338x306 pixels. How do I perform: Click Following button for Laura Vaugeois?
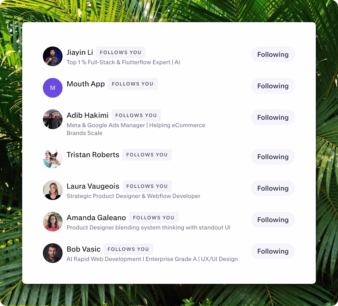click(x=273, y=188)
